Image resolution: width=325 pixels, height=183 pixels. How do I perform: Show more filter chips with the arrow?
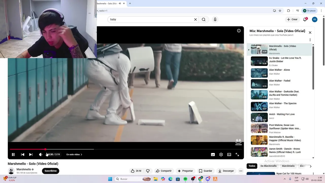311,166
